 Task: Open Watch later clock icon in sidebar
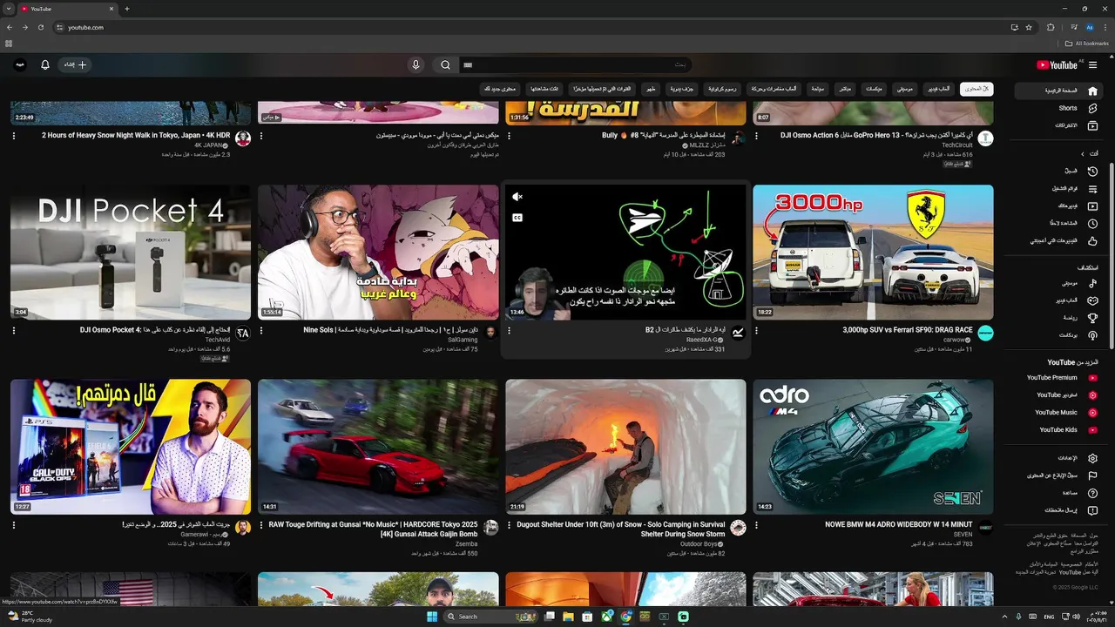[x=1092, y=224]
